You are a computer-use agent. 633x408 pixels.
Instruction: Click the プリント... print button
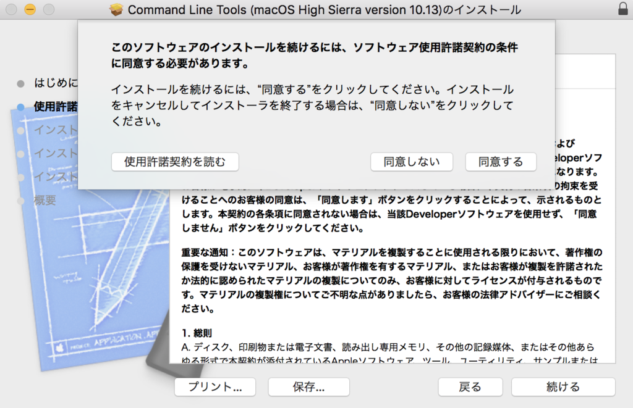click(x=215, y=386)
